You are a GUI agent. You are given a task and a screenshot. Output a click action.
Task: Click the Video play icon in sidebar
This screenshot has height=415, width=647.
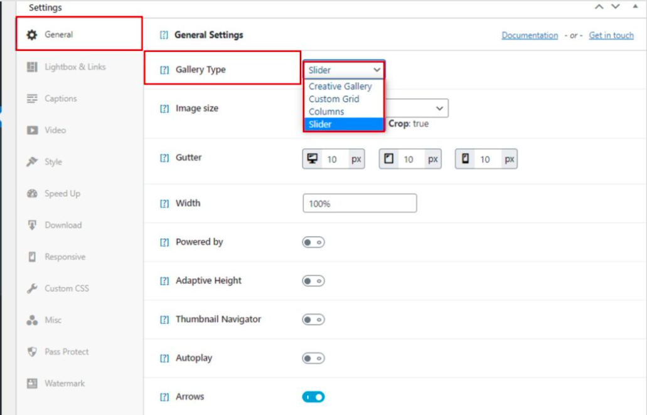coord(32,130)
